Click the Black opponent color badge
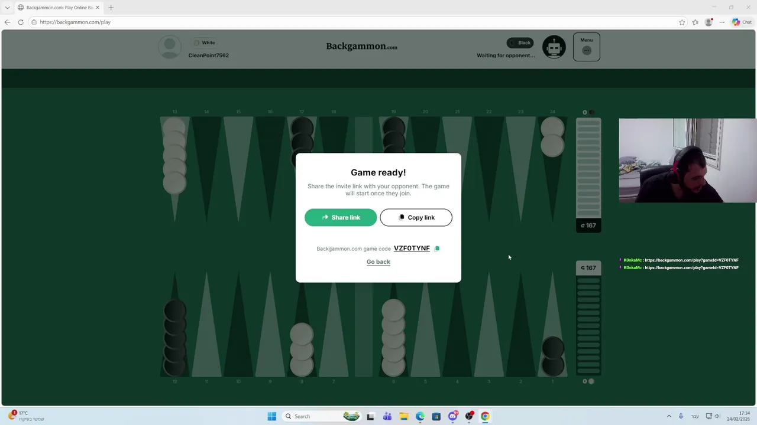This screenshot has height=425, width=757. tap(520, 42)
